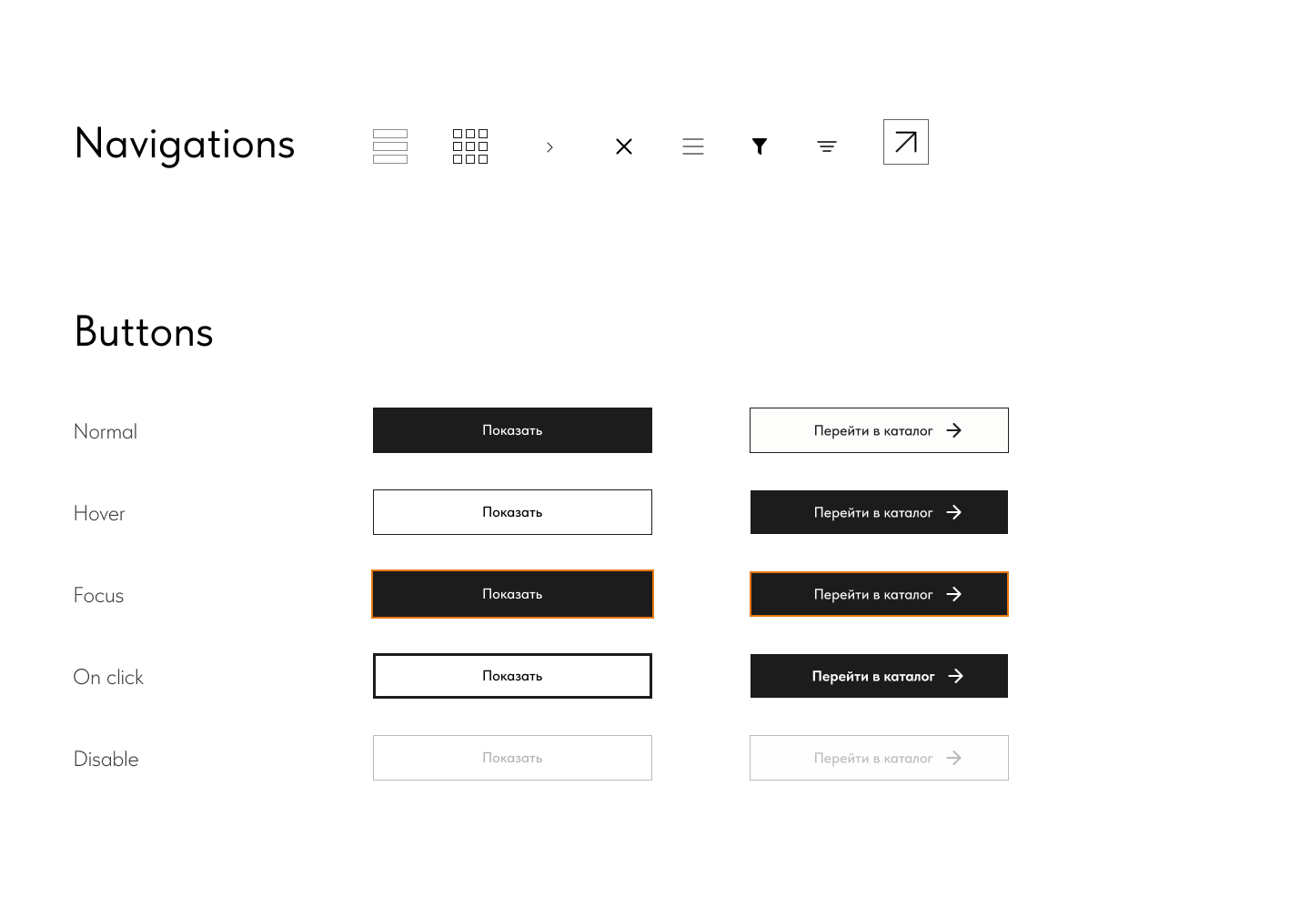This screenshot has width=1310, height=917.
Task: Click the white Hover 'Показать' button
Action: [x=512, y=512]
